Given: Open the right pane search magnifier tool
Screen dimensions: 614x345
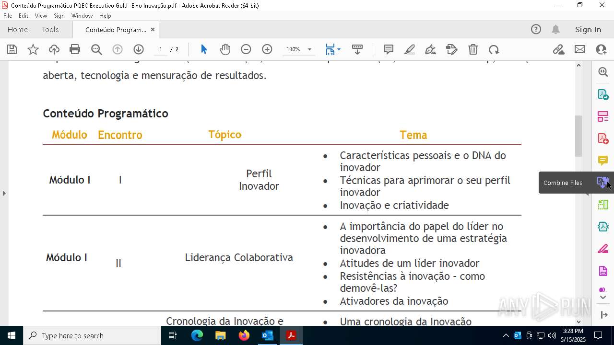Looking at the screenshot, I should pyautogui.click(x=603, y=72).
